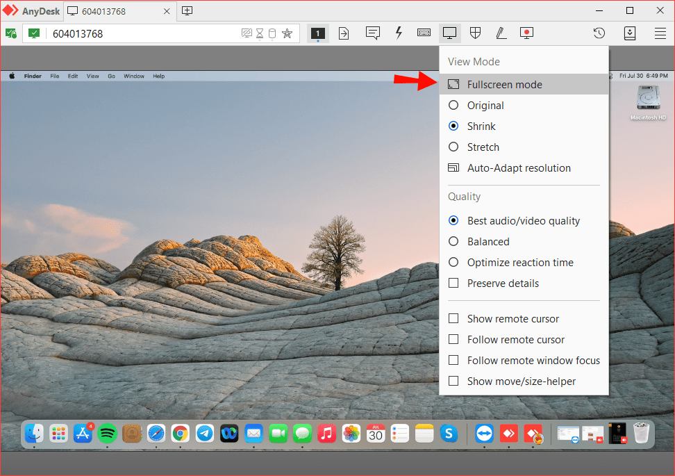675x476 pixels.
Task: Open the AnyDesk hamburger main menu
Action: 660,33
